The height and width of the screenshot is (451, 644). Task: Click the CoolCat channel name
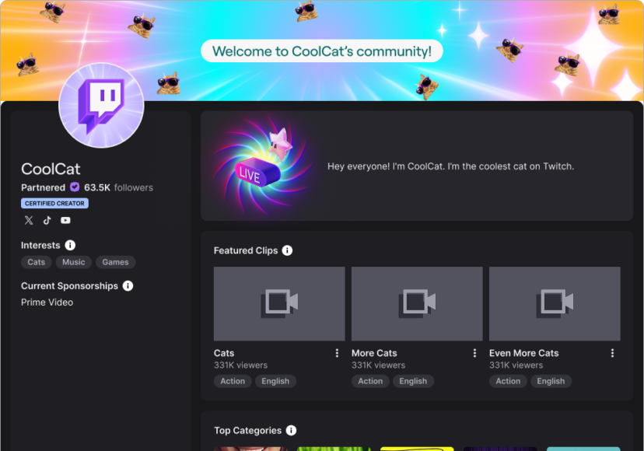[x=51, y=169]
